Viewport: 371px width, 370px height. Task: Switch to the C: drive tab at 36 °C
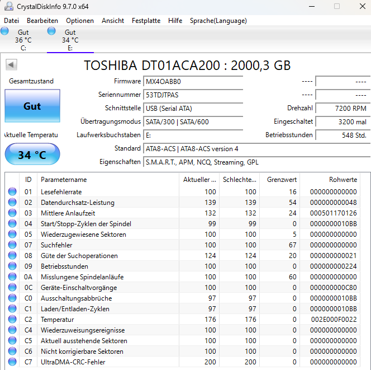[23, 40]
